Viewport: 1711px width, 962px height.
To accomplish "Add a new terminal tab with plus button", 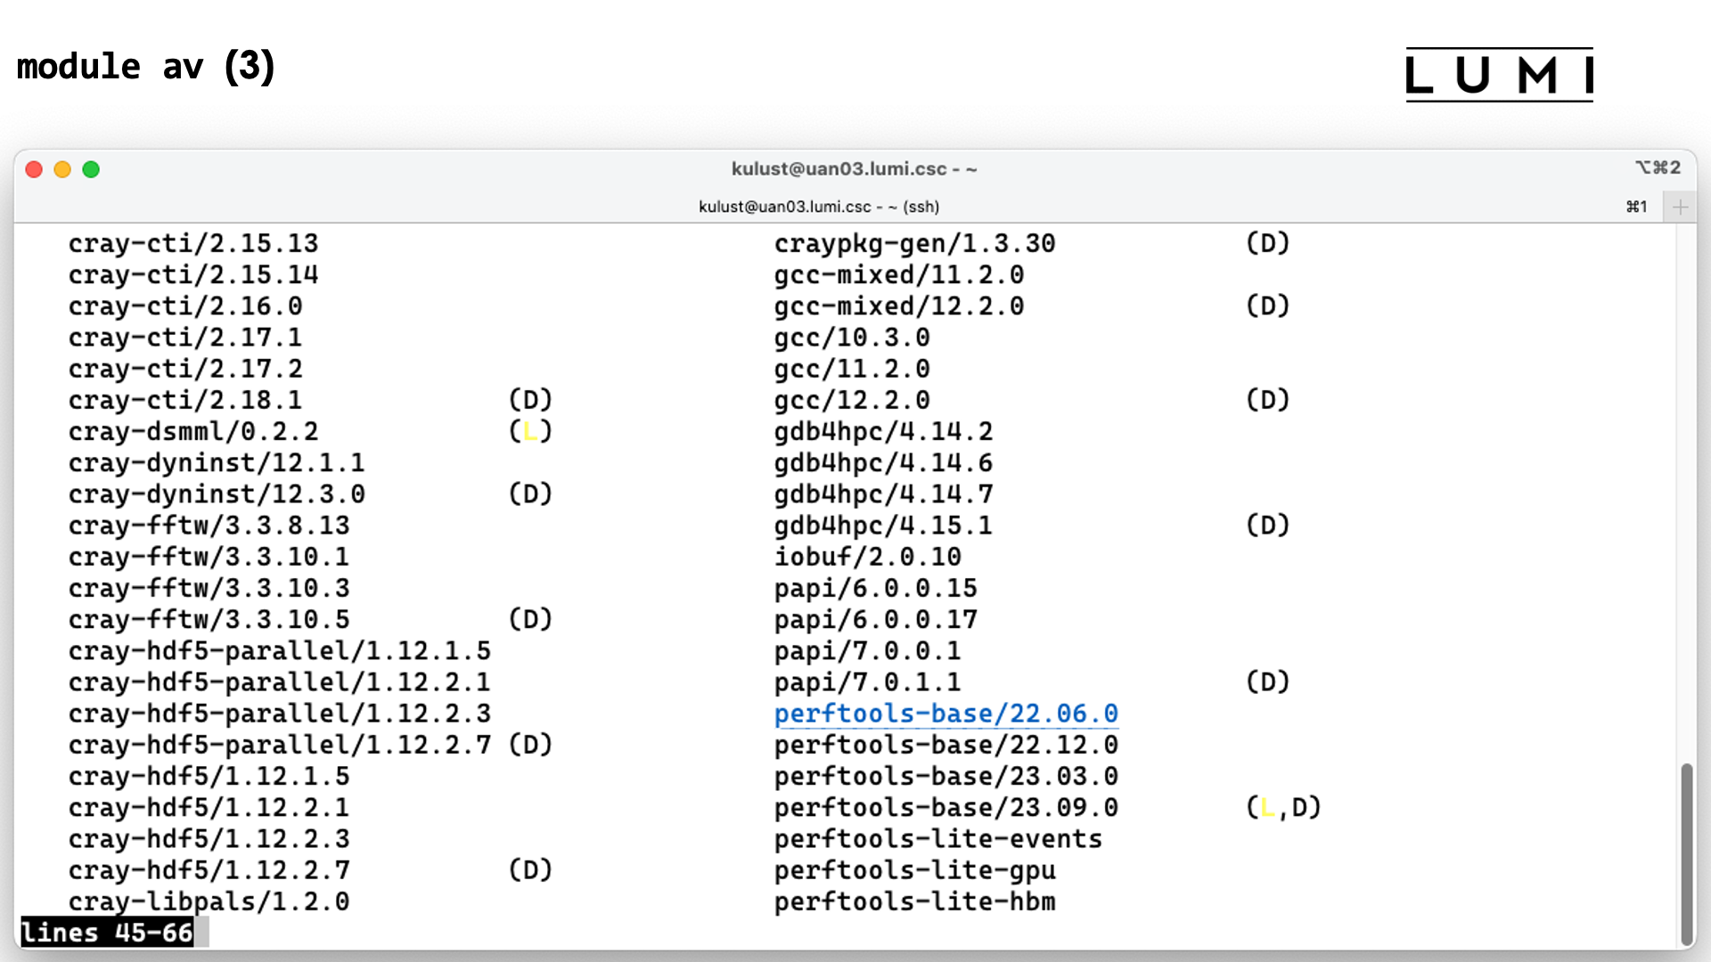I will [x=1680, y=207].
